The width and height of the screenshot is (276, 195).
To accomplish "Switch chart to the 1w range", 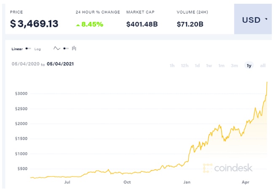I will click(209, 66).
